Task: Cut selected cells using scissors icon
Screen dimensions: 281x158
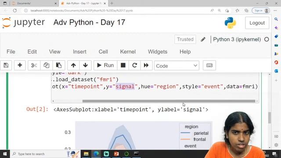Action: [34, 65]
